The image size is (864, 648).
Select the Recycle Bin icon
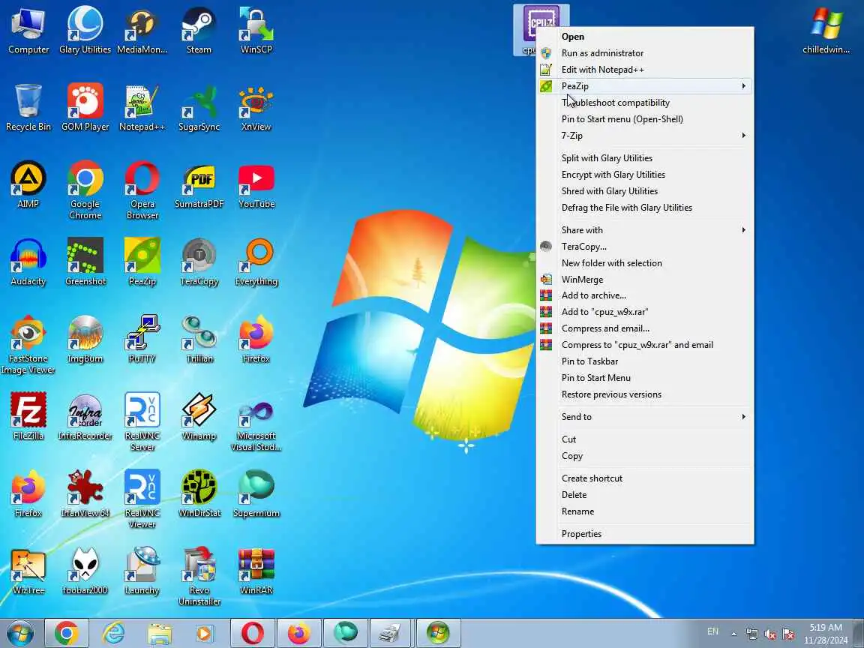28,107
